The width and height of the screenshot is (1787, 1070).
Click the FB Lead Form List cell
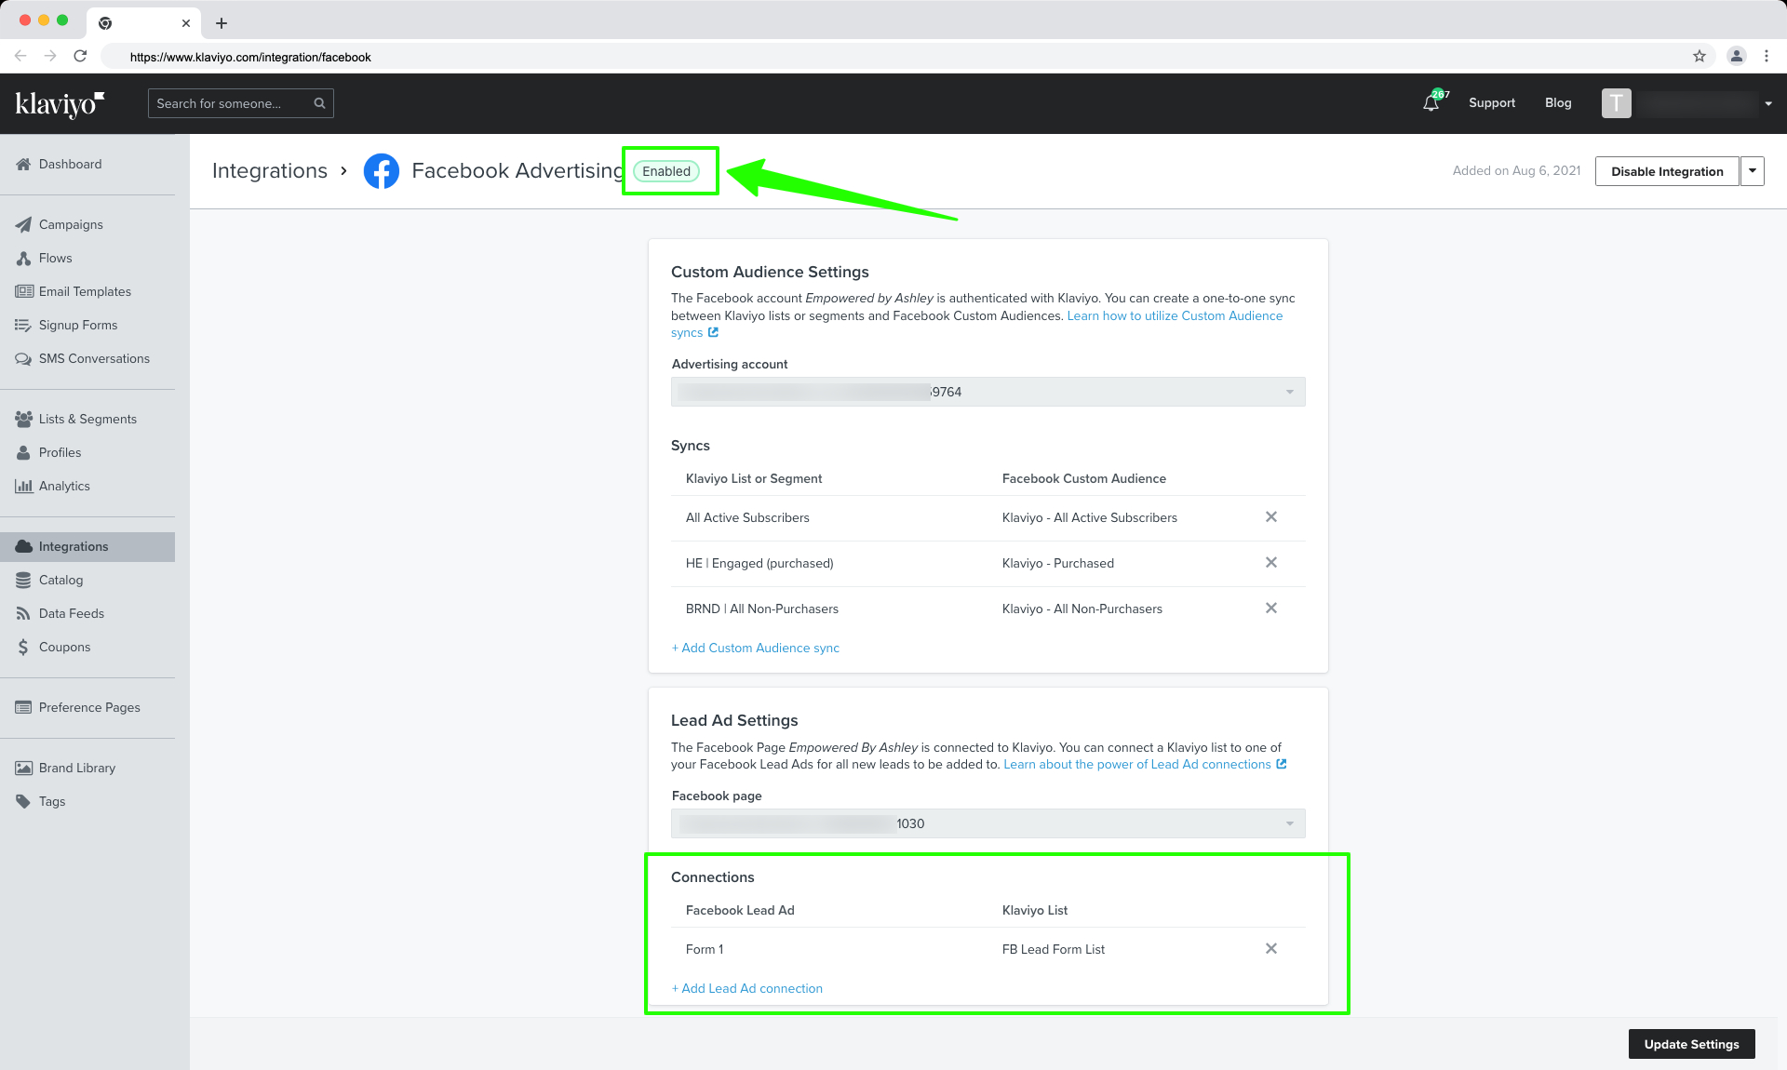(1054, 949)
